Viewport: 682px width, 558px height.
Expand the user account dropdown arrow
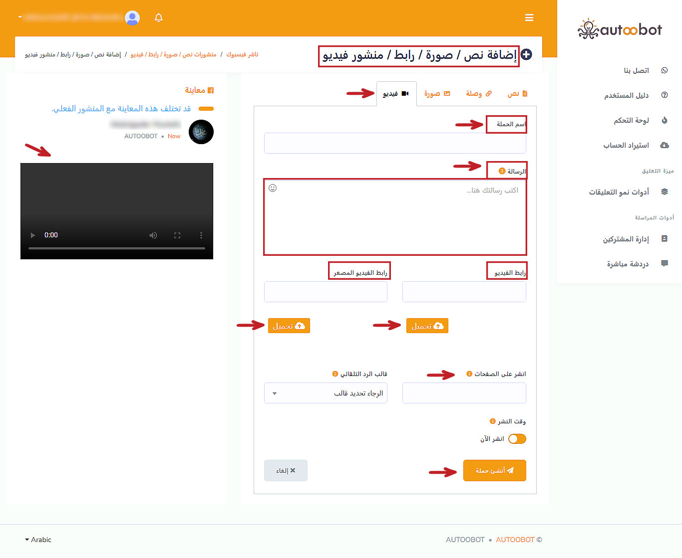pos(20,17)
